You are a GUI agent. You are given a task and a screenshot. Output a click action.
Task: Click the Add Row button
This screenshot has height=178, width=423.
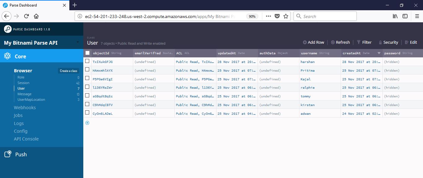point(314,42)
